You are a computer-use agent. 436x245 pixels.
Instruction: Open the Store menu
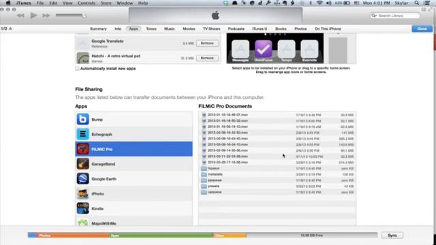coord(106,3)
